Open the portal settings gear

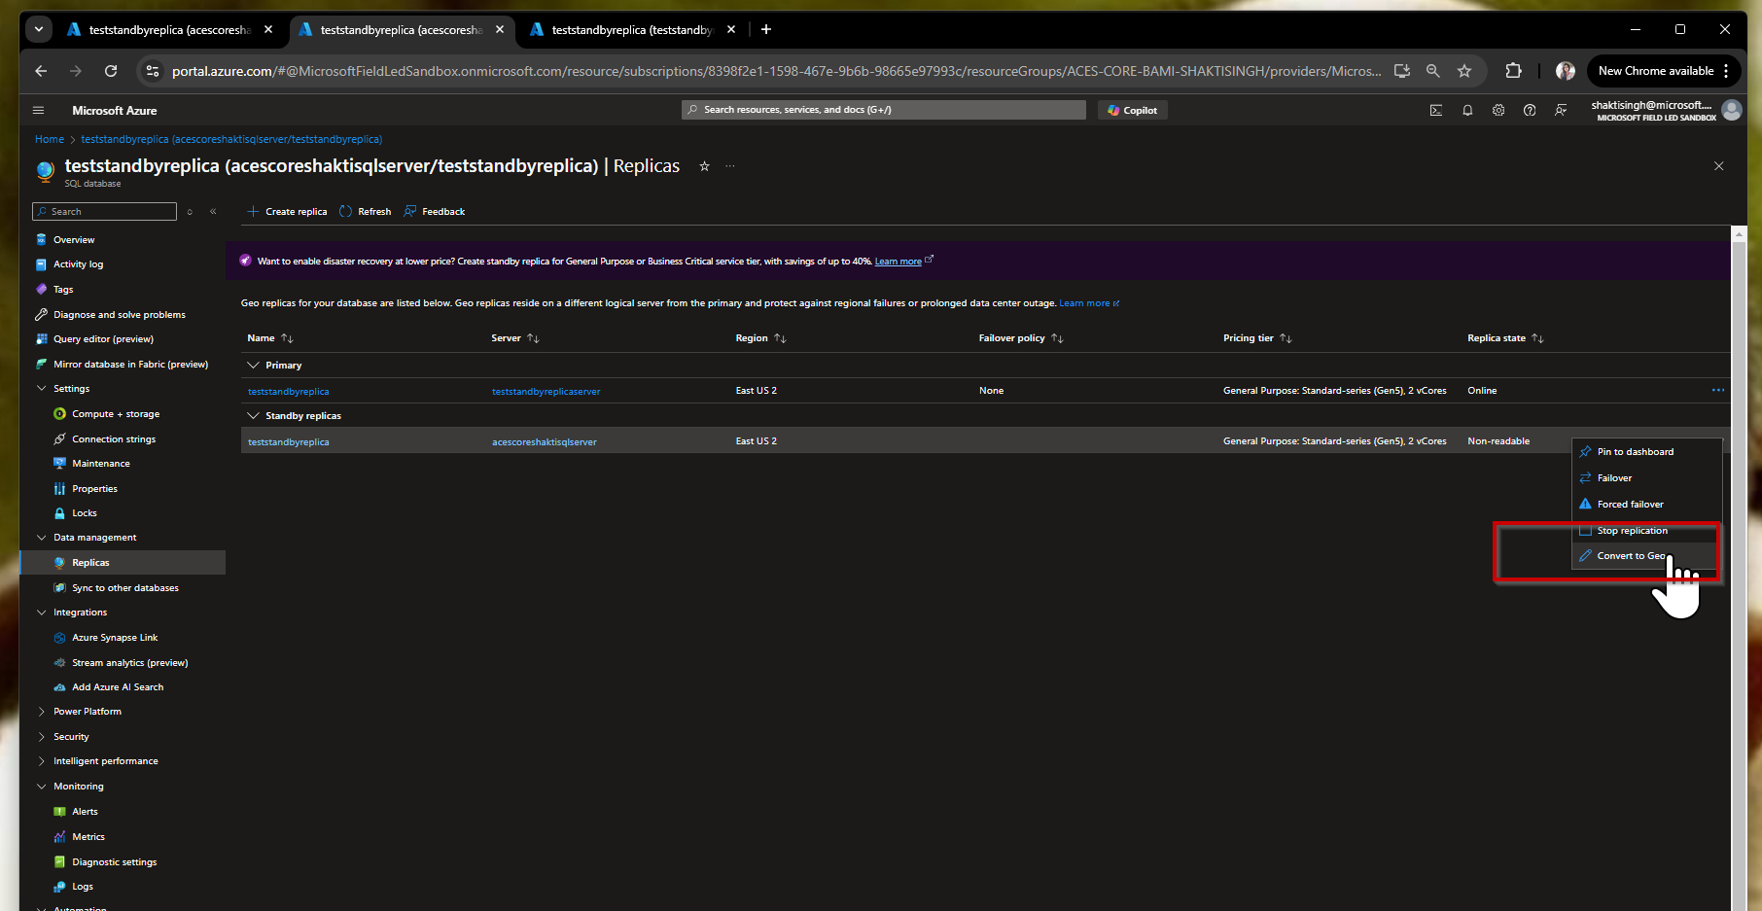(x=1498, y=110)
